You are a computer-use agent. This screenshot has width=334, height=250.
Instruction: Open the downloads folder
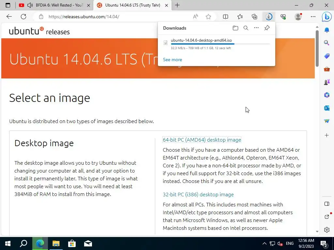pyautogui.click(x=235, y=28)
